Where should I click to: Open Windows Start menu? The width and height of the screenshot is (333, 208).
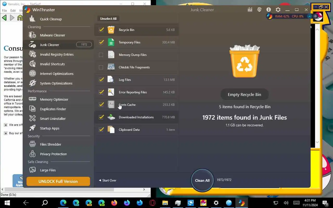[7, 203]
